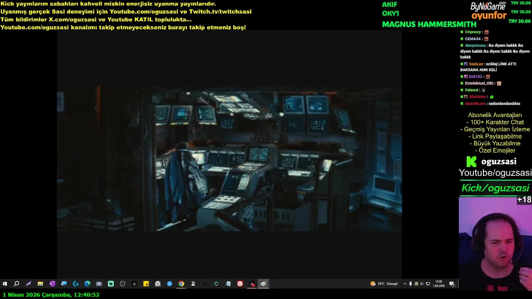
Task: Click the colored square tray icon
Action: click(x=416, y=284)
